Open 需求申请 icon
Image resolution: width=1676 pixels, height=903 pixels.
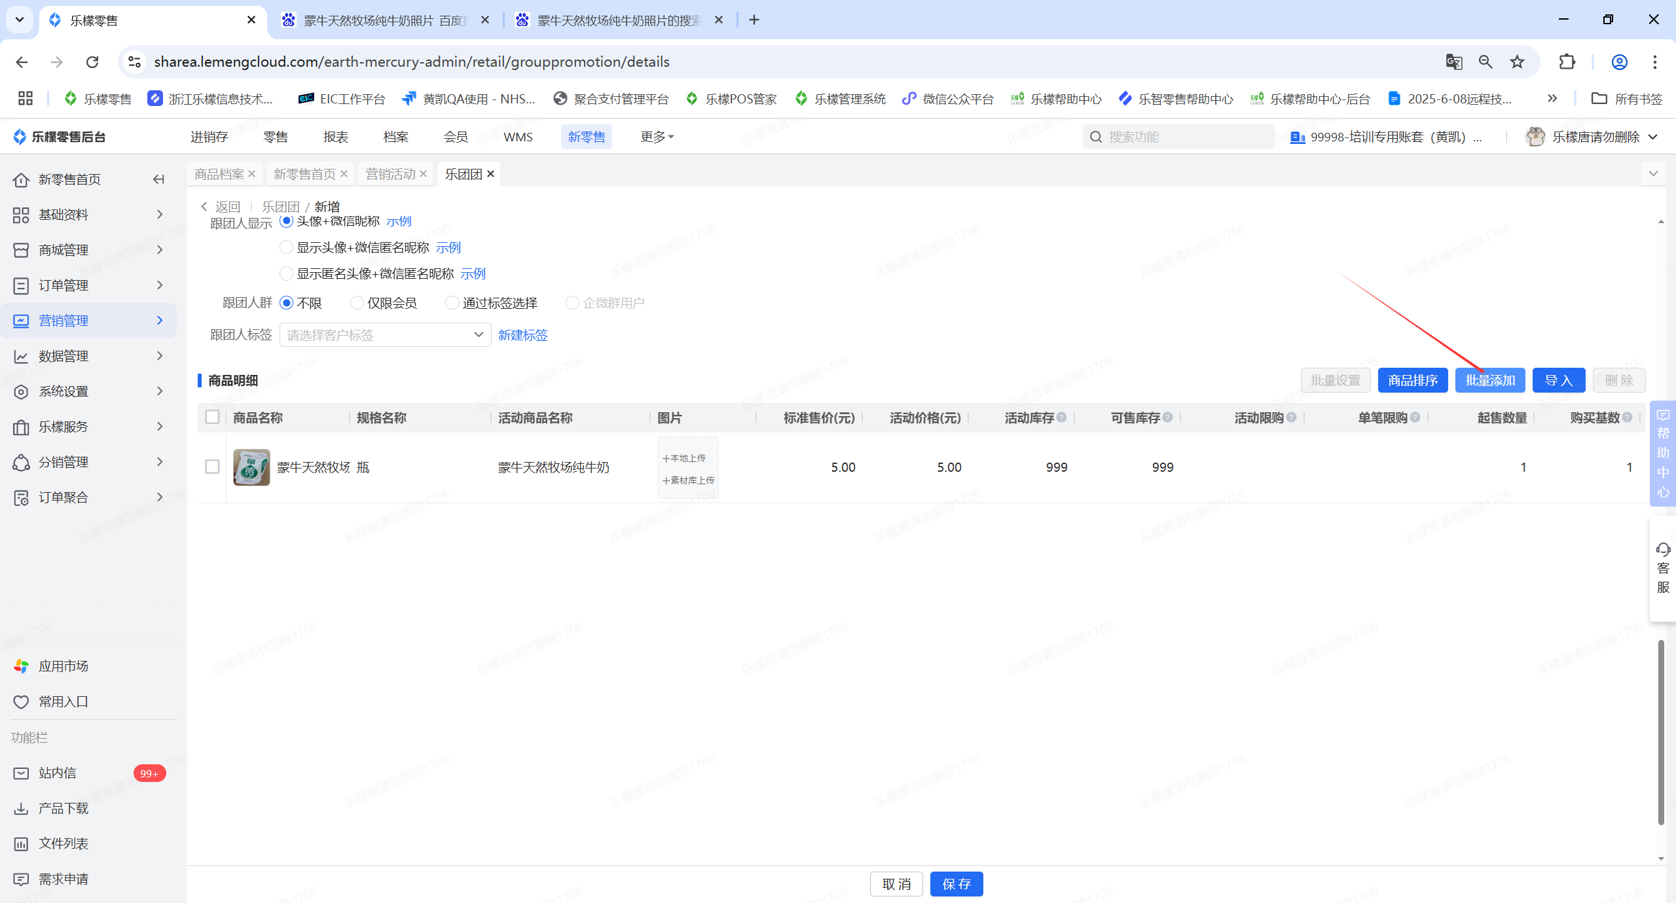[x=21, y=879]
